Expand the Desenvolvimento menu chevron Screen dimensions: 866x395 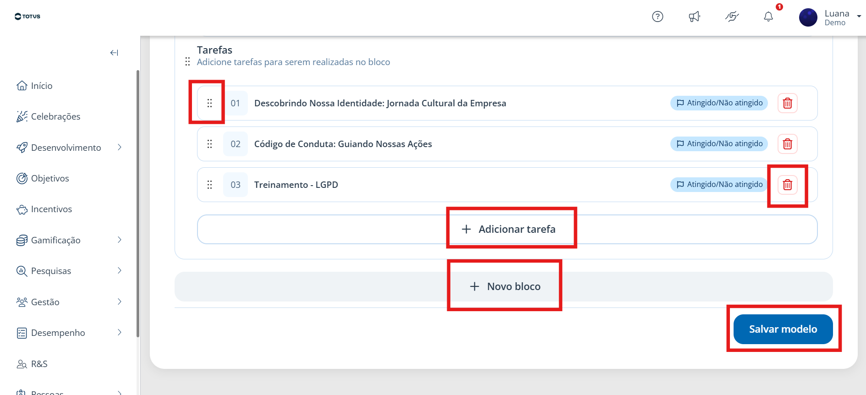click(x=120, y=147)
